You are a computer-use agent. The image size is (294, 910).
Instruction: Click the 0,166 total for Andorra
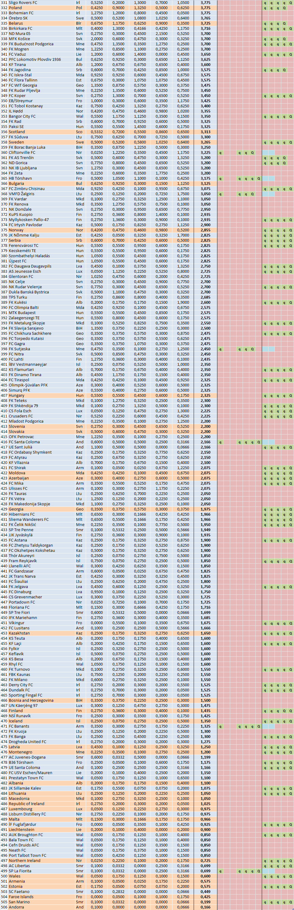205,907
